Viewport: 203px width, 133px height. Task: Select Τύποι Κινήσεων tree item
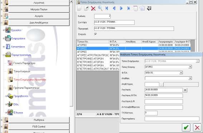pos(22,71)
